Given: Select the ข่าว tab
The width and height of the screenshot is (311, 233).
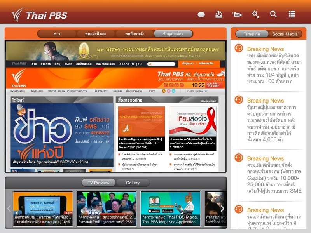Looking at the screenshot, I should 57,34.
